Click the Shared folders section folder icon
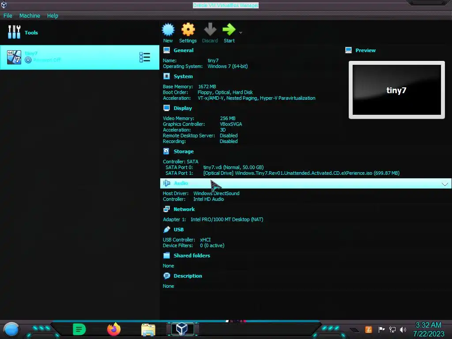Viewport: 452px width, 339px height. (x=166, y=256)
